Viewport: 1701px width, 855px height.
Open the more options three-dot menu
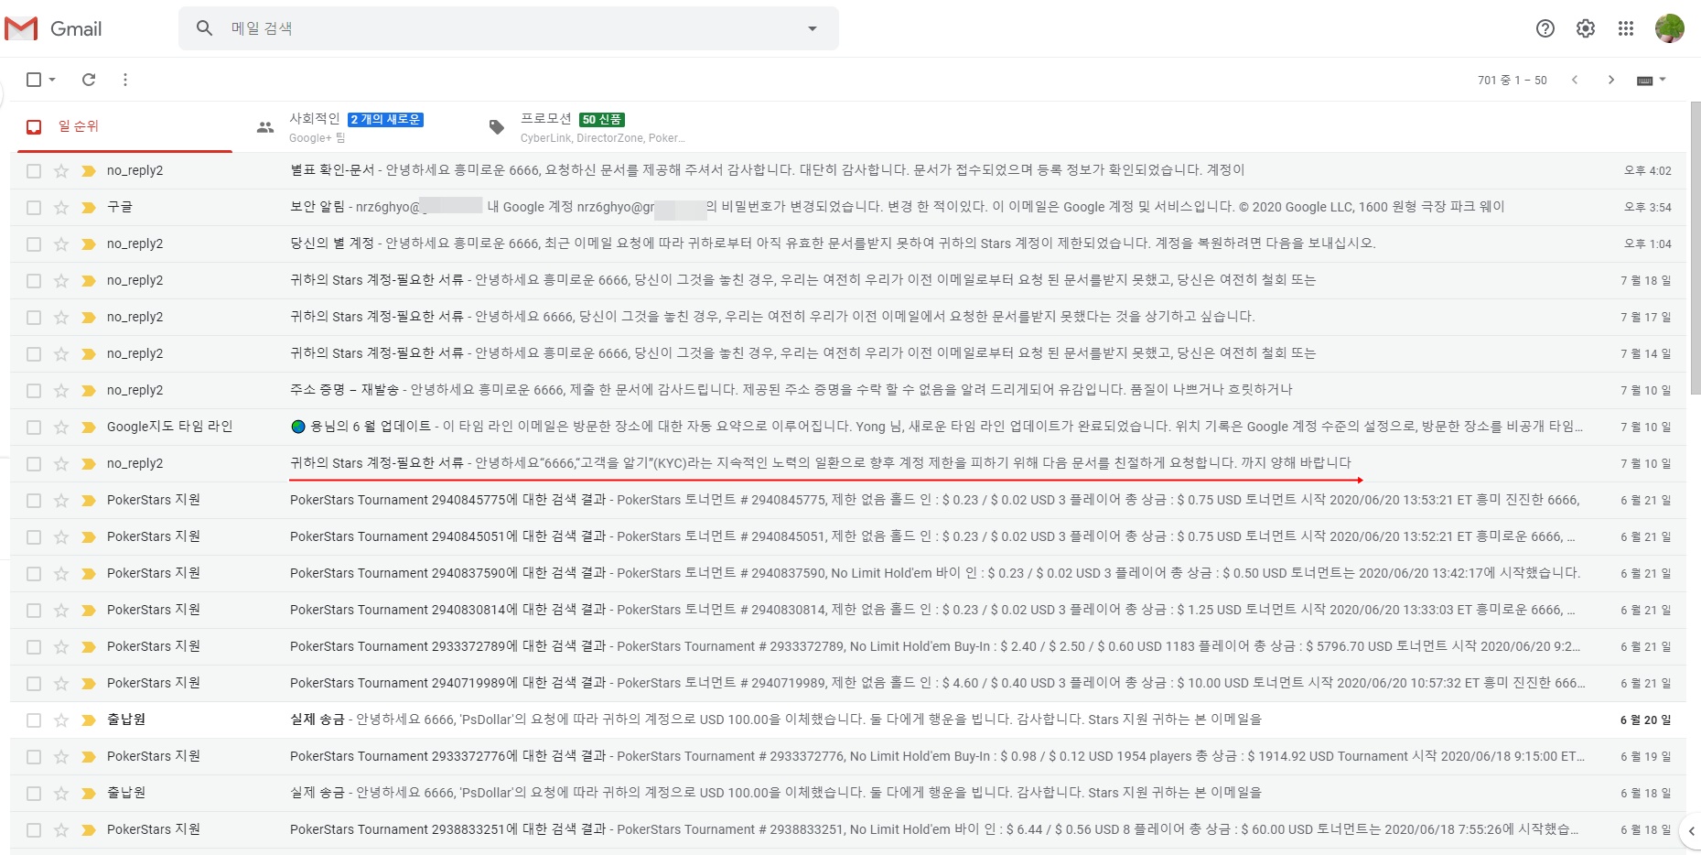click(x=125, y=80)
